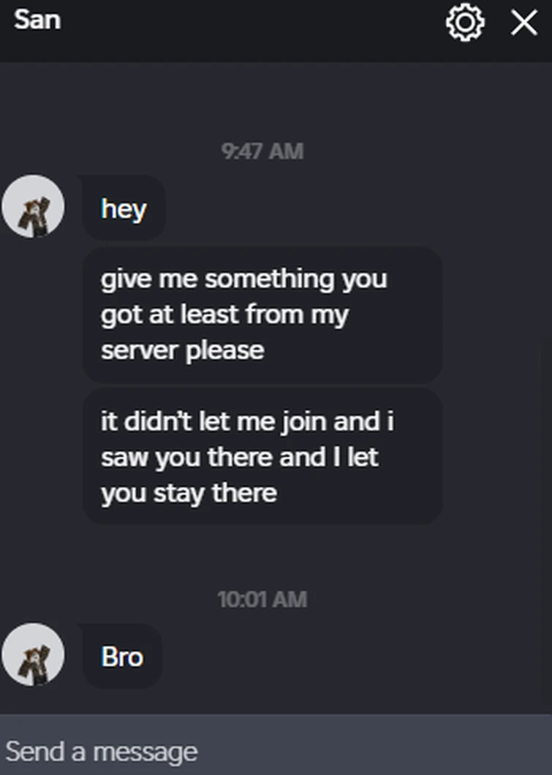This screenshot has width=552, height=775.
Task: Click the 10:01 AM timestamp
Action: point(262,600)
